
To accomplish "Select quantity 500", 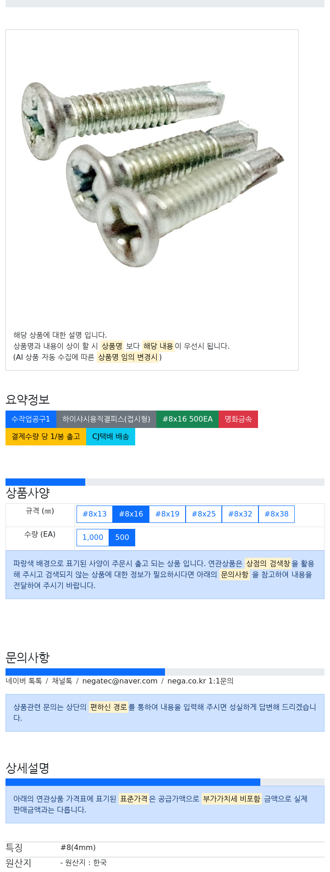I will (122, 538).
